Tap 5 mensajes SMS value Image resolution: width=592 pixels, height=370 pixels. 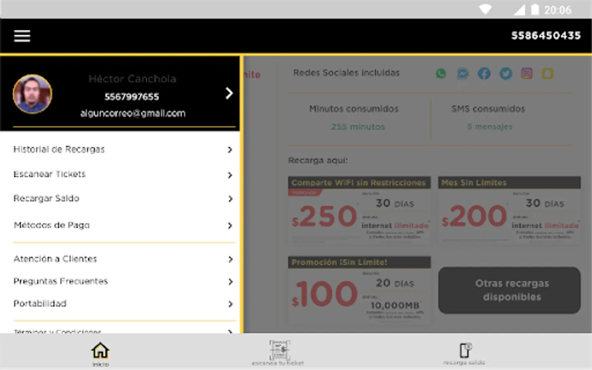[x=490, y=127]
